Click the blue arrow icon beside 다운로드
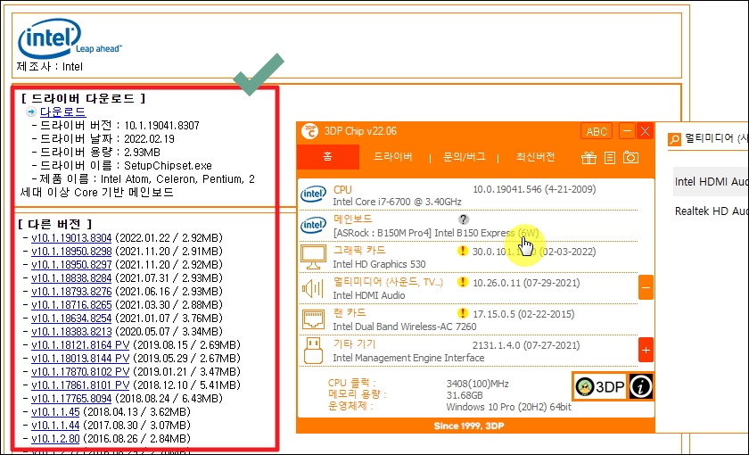 [31, 112]
